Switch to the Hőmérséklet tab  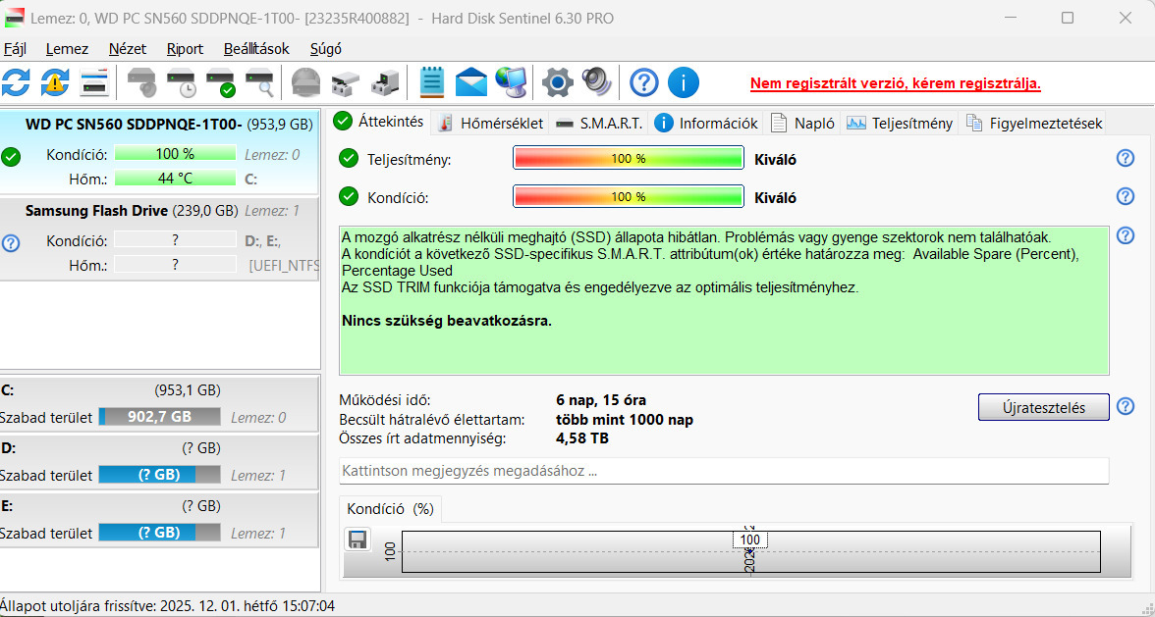click(491, 123)
